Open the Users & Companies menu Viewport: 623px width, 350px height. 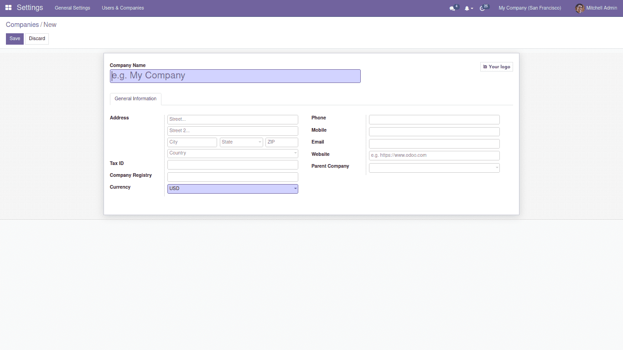pos(123,8)
